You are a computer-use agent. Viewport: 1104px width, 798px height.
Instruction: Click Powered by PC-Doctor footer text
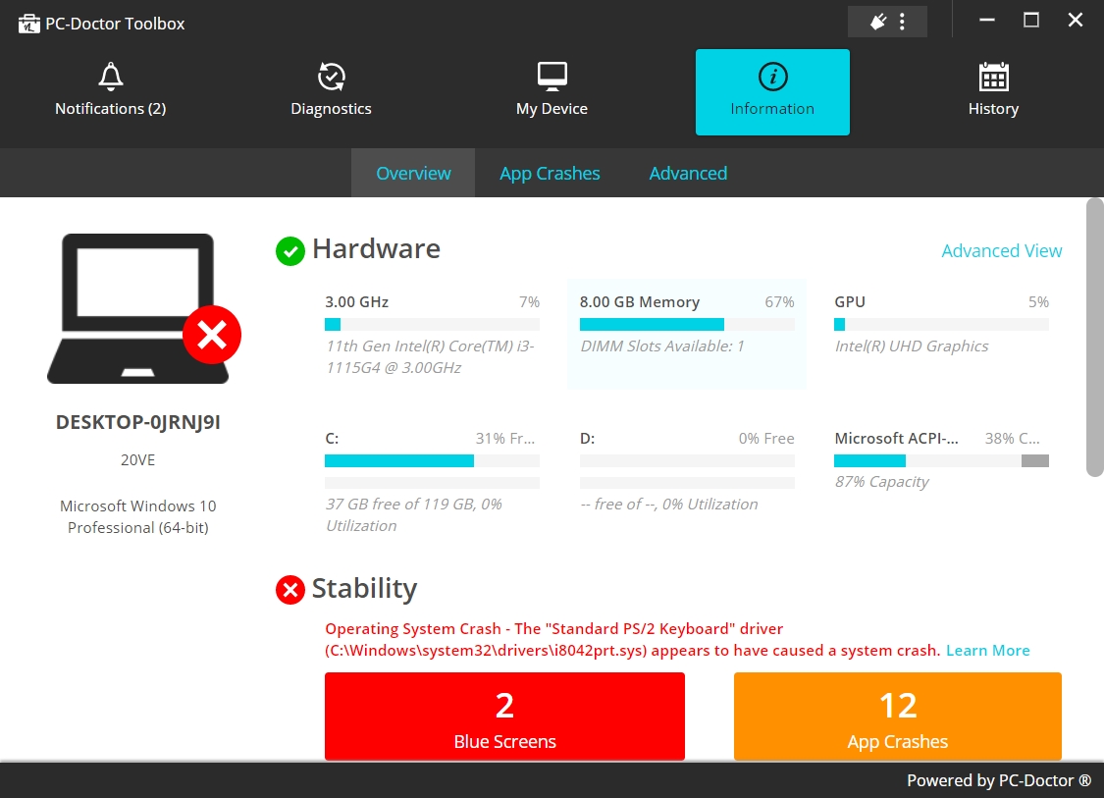coord(998,780)
